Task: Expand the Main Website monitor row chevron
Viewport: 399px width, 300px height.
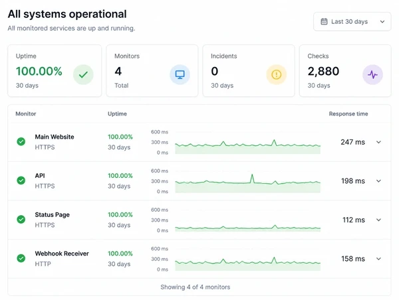Action: tap(378, 142)
